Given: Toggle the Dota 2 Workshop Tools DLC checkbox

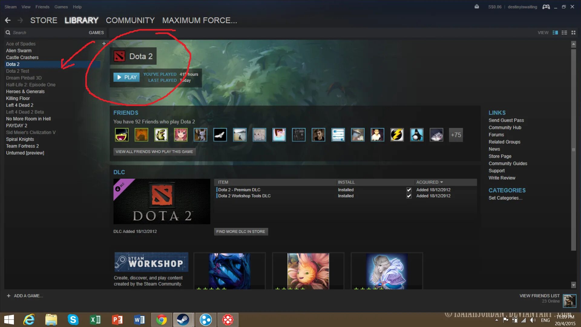Looking at the screenshot, I should [409, 196].
